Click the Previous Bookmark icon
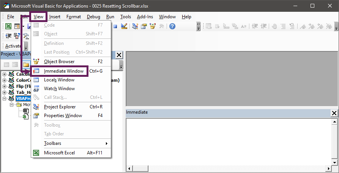This screenshot has width=339, height=173. 320,26
